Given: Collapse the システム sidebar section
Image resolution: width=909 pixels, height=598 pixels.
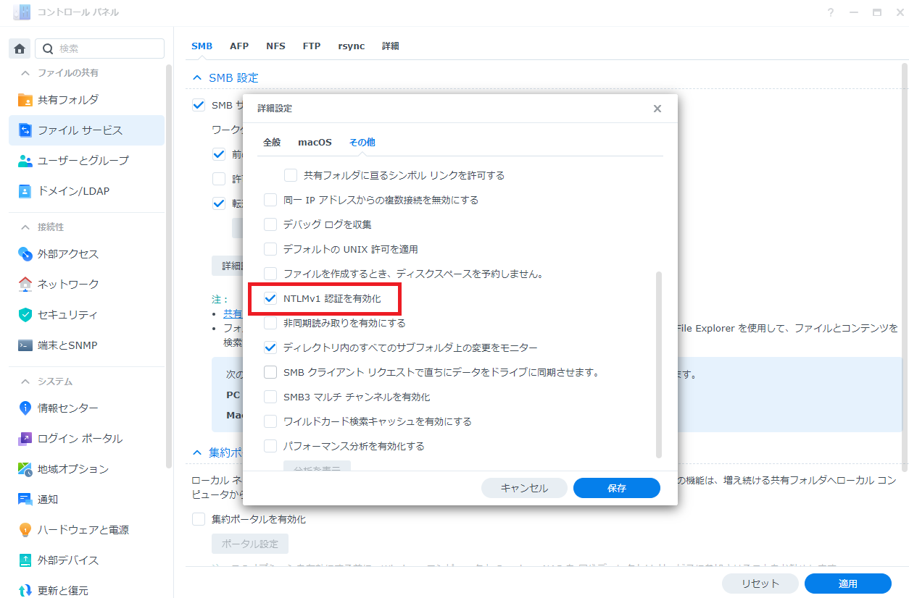Looking at the screenshot, I should pyautogui.click(x=25, y=382).
